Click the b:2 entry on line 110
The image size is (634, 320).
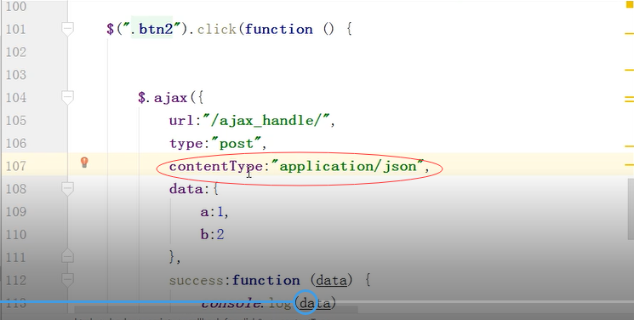coord(212,235)
